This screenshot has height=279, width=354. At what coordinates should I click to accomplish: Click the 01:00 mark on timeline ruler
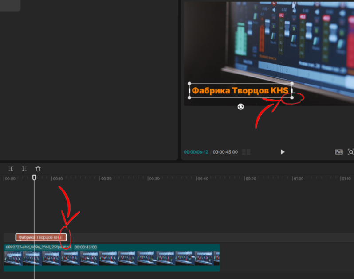(299, 179)
